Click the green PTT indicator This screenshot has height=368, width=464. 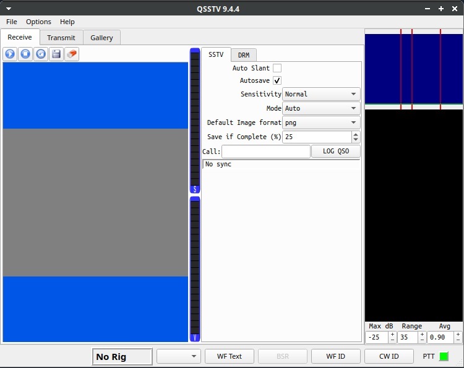pos(444,356)
